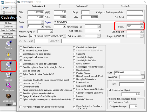The height and width of the screenshot is (112, 147).
Task: Open the Complemento magnifier icon
Action: tap(8, 85)
